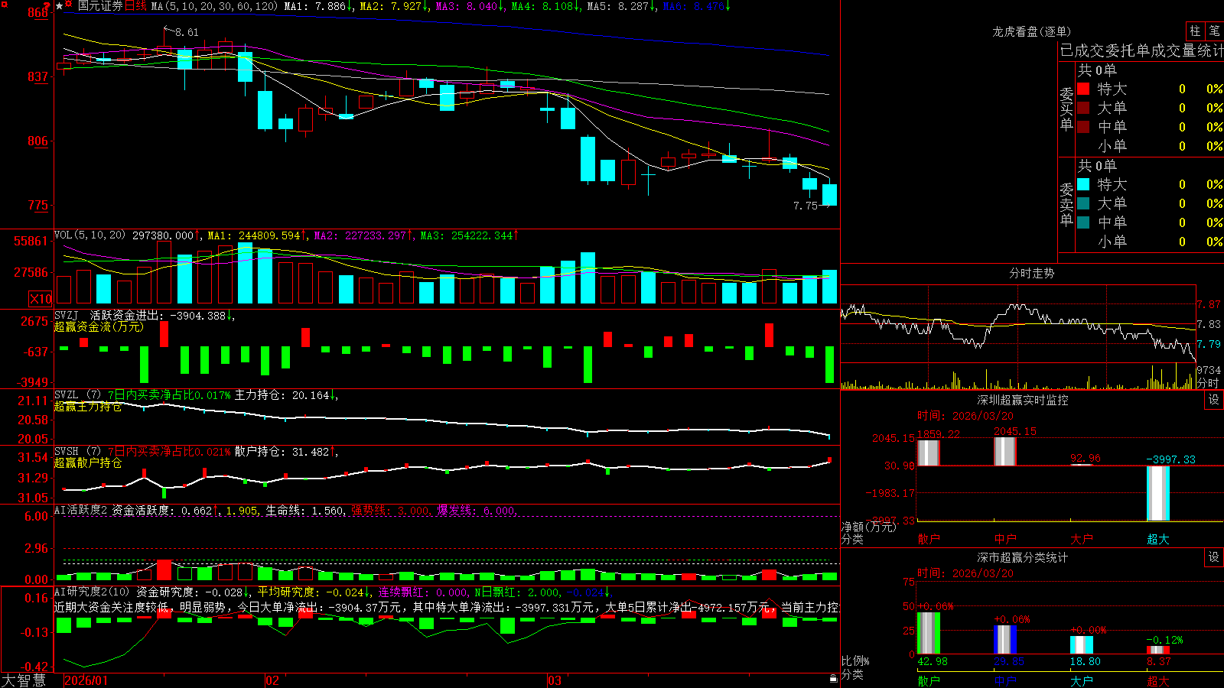The width and height of the screenshot is (1224, 688).
Task: Click the 深市超赢分类统计 panel title
Action: tap(1023, 557)
